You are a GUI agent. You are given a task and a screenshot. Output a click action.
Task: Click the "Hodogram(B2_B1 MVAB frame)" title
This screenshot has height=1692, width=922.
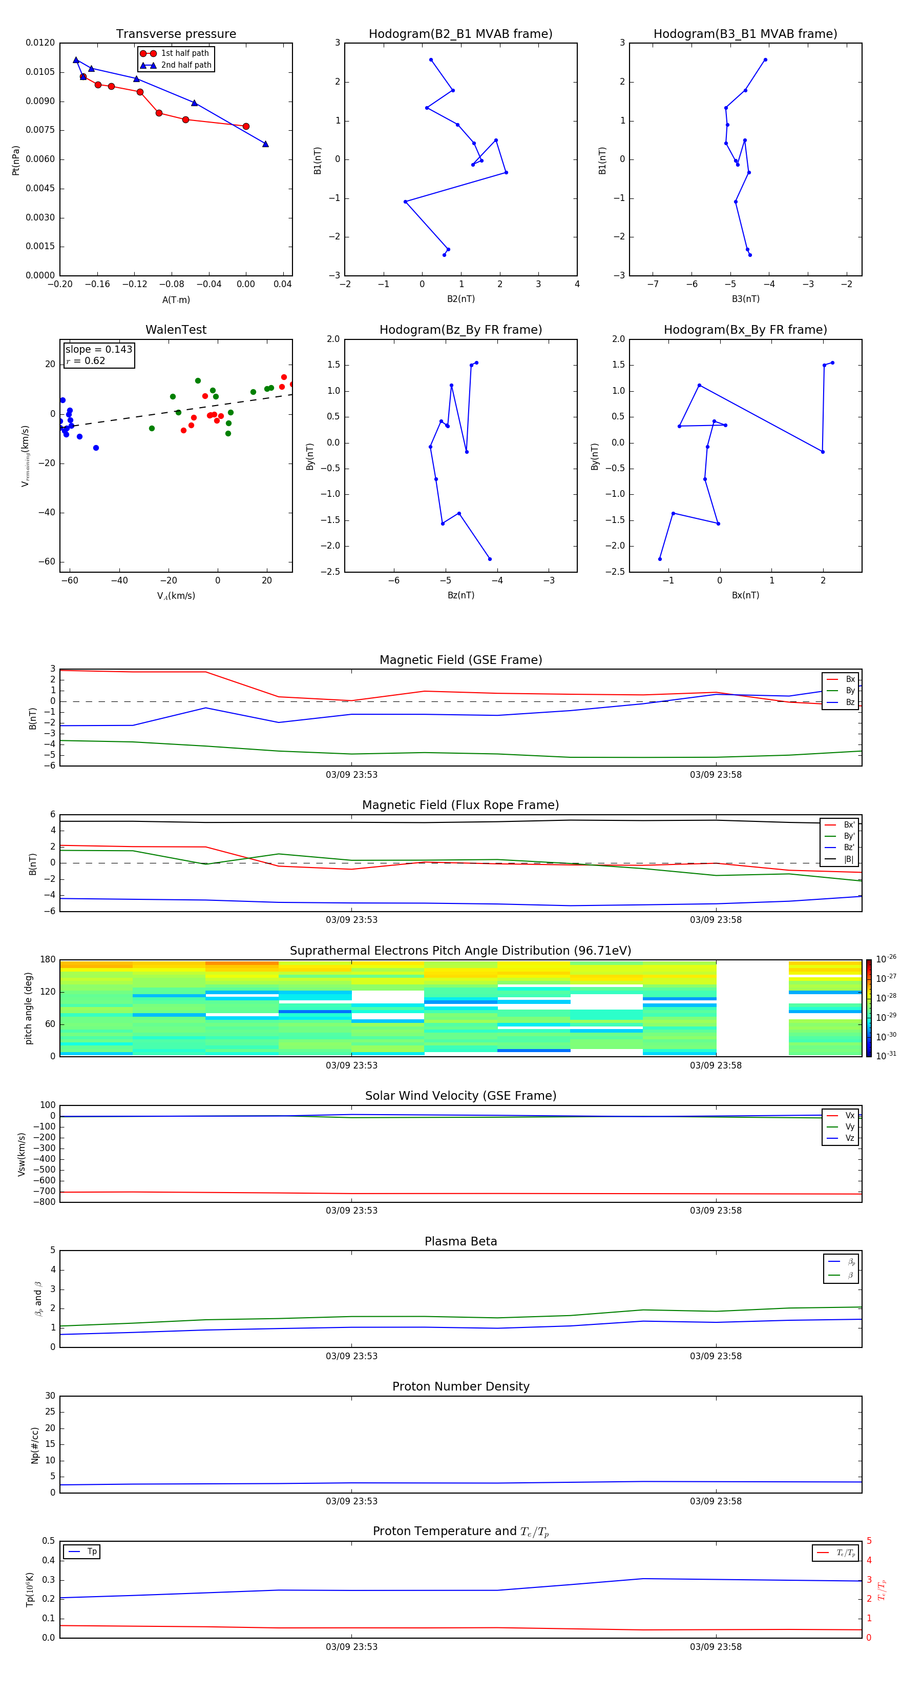pyautogui.click(x=460, y=34)
